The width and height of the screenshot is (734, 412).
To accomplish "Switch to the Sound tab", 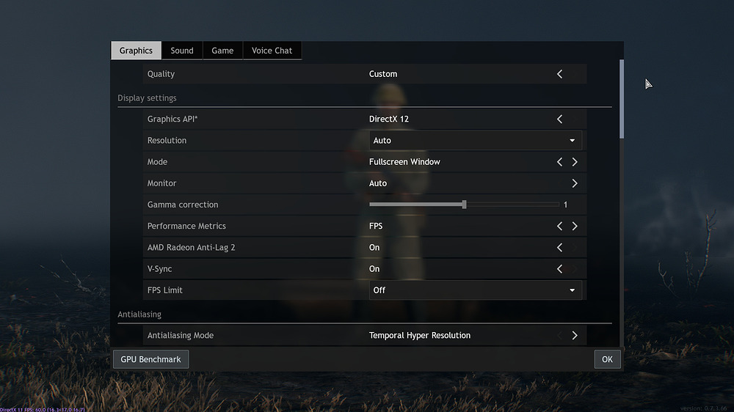I will pyautogui.click(x=182, y=51).
